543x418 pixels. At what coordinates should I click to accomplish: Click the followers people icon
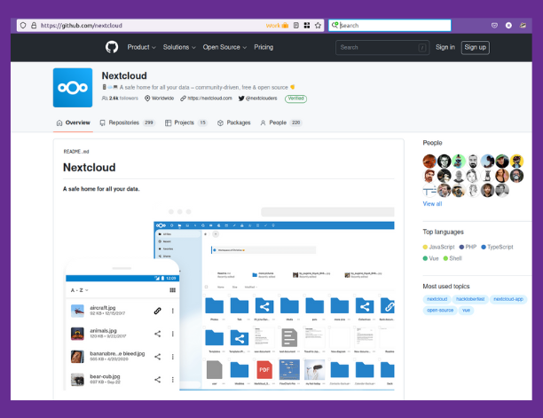pyautogui.click(x=105, y=99)
